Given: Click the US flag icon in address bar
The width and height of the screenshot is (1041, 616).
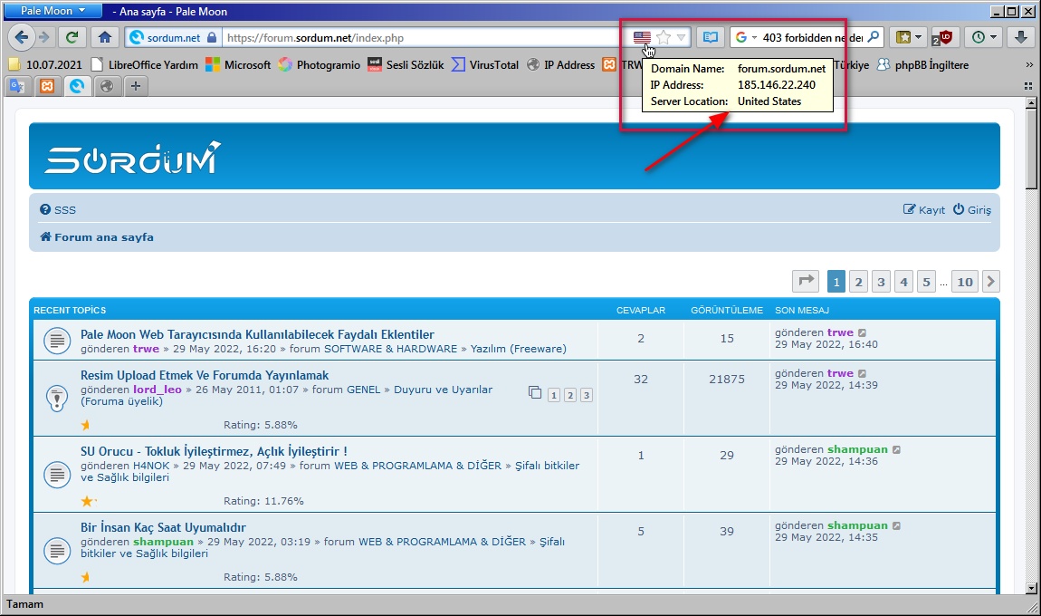Looking at the screenshot, I should 642,37.
